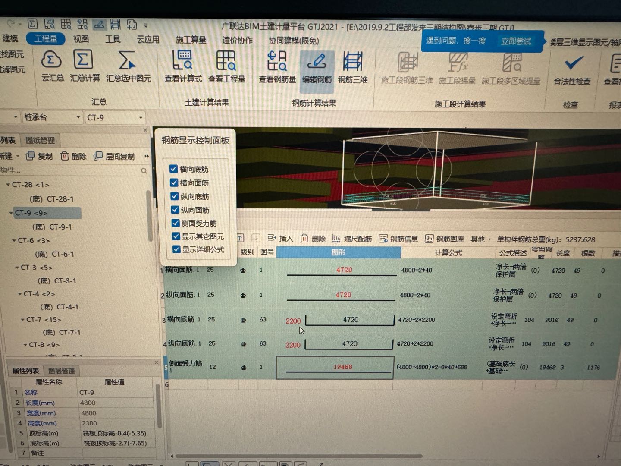Uncheck 侧面受力筋 checkbox
Image resolution: width=621 pixels, height=466 pixels.
point(175,223)
